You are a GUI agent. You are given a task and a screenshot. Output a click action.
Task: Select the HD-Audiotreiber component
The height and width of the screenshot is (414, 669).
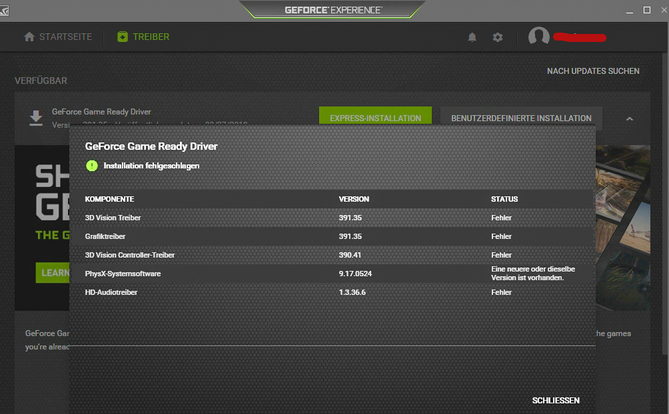pos(111,292)
